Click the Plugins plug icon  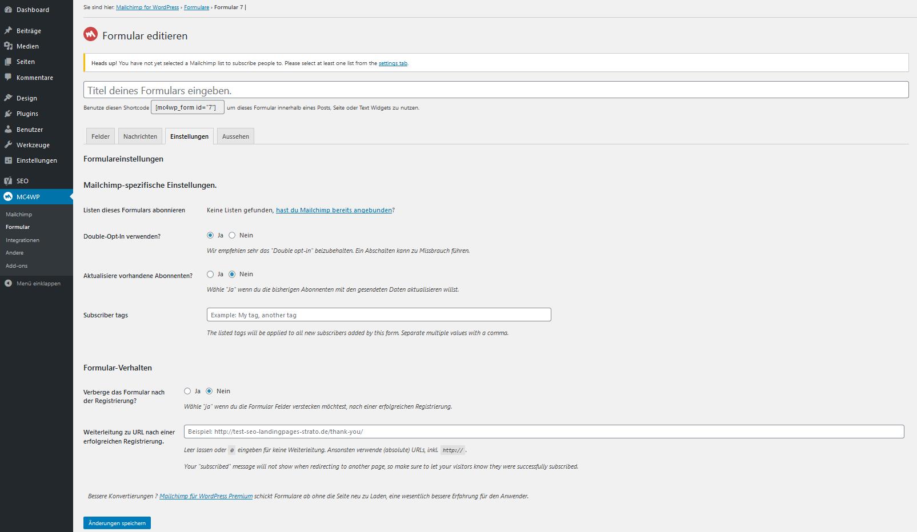click(x=8, y=114)
